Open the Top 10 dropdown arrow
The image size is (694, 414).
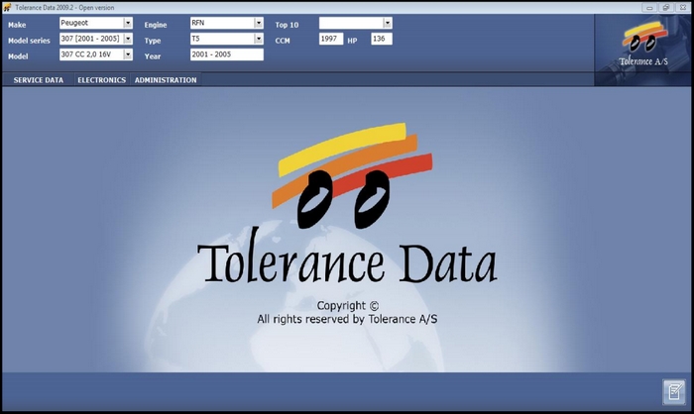tap(388, 23)
